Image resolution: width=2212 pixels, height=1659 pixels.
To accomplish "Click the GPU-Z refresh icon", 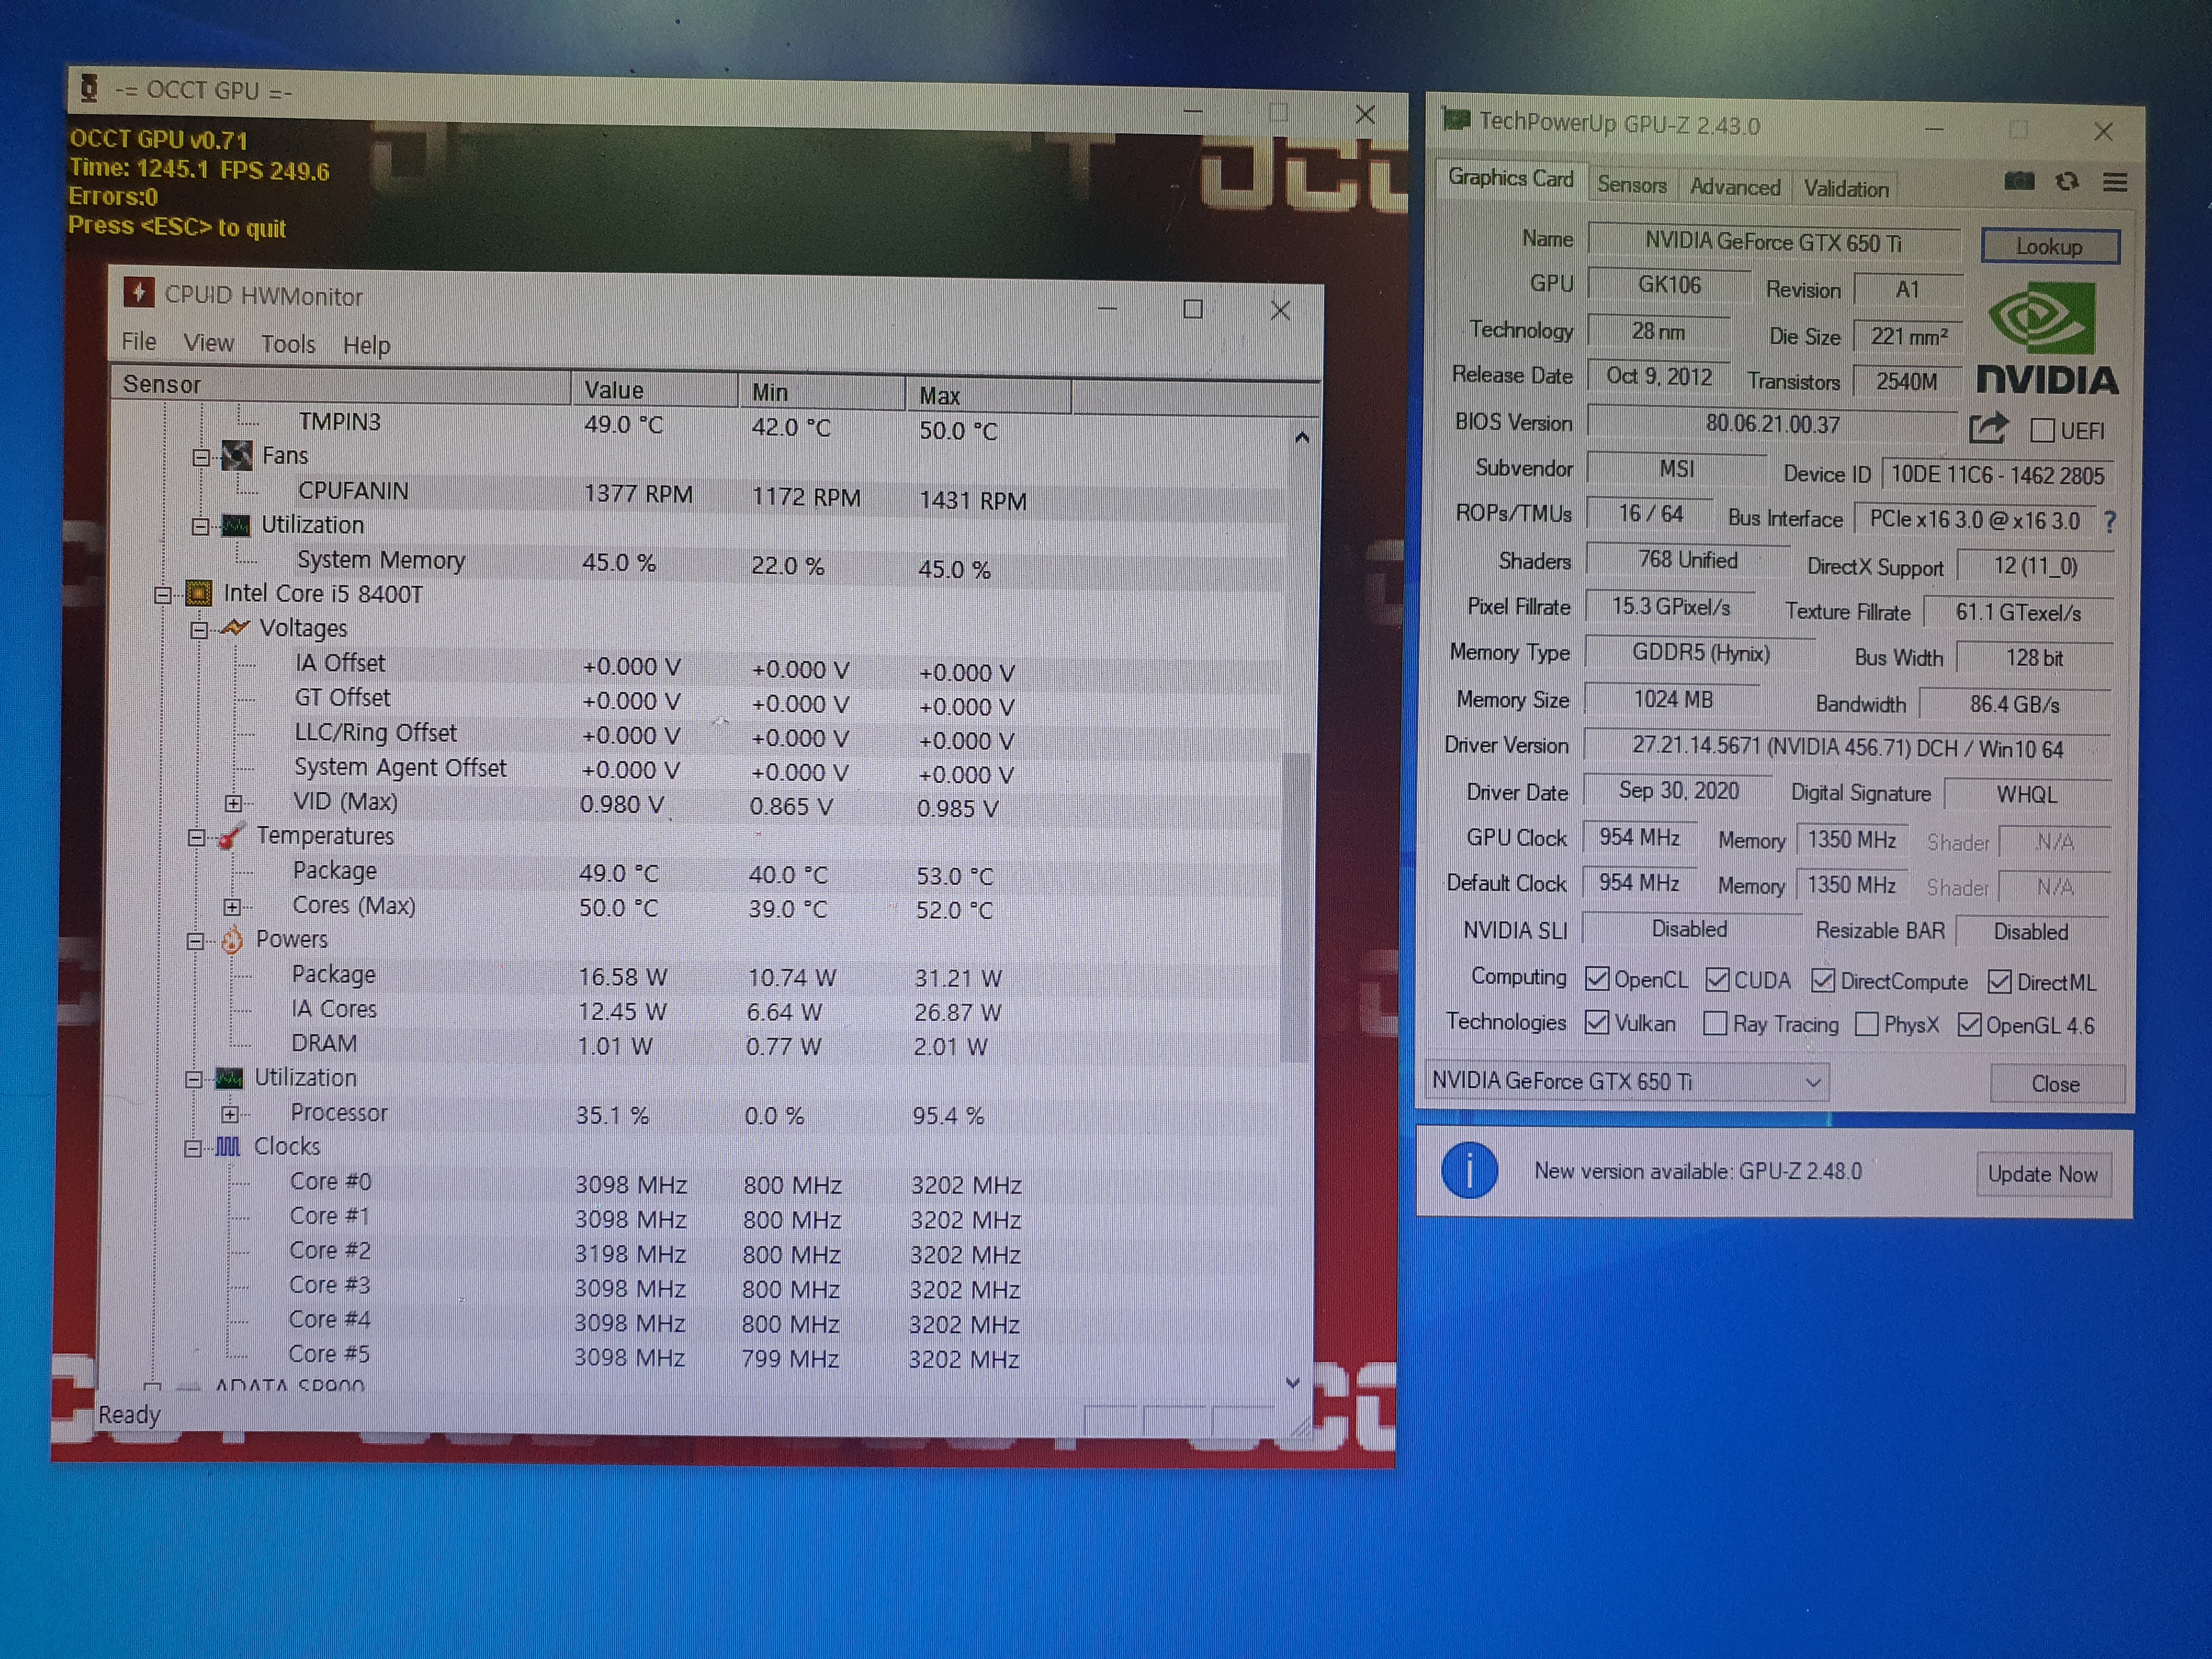I will point(2067,181).
